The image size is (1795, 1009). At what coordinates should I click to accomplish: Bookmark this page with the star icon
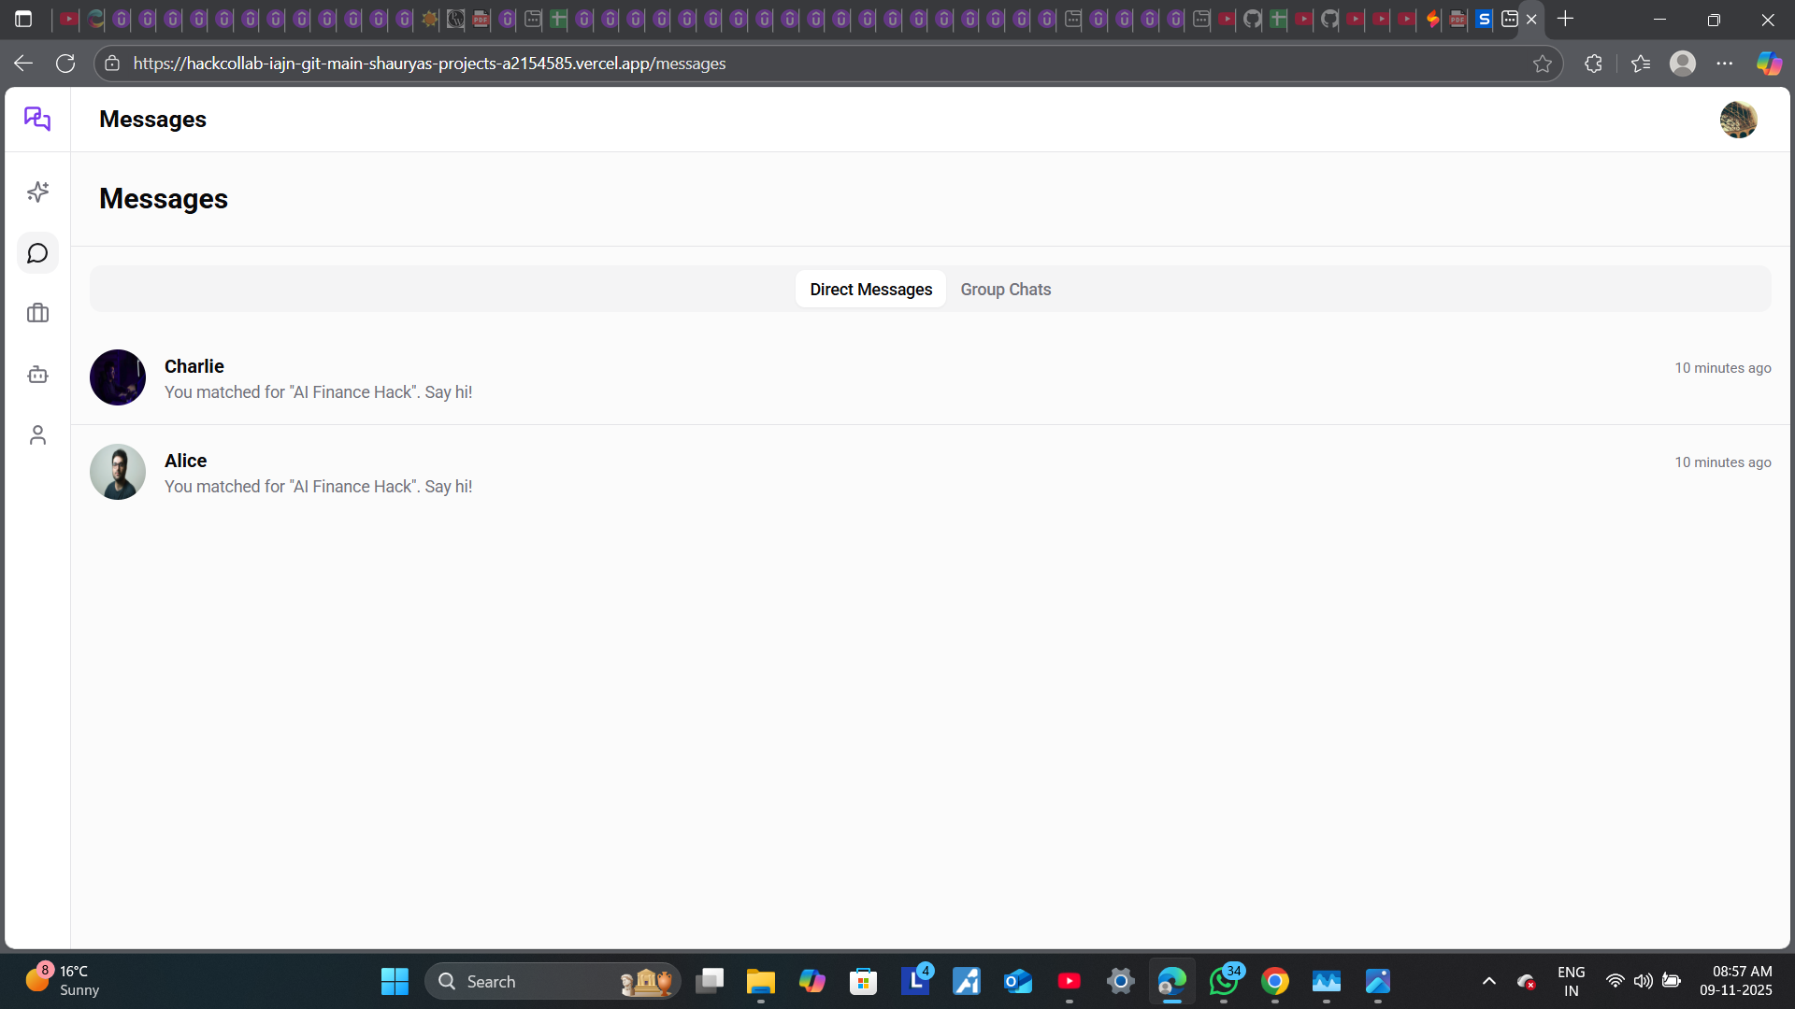pyautogui.click(x=1543, y=64)
